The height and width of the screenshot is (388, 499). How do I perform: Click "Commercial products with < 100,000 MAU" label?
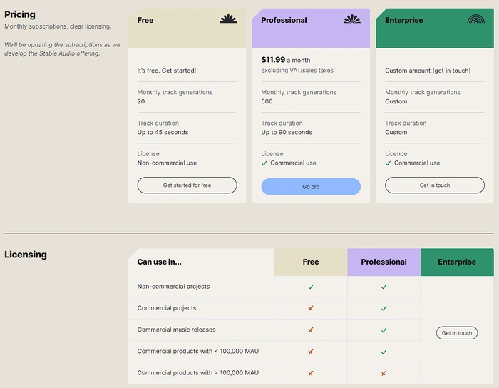(198, 351)
